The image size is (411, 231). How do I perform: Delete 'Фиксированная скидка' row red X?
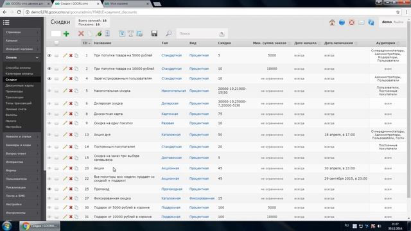[x=71, y=198]
